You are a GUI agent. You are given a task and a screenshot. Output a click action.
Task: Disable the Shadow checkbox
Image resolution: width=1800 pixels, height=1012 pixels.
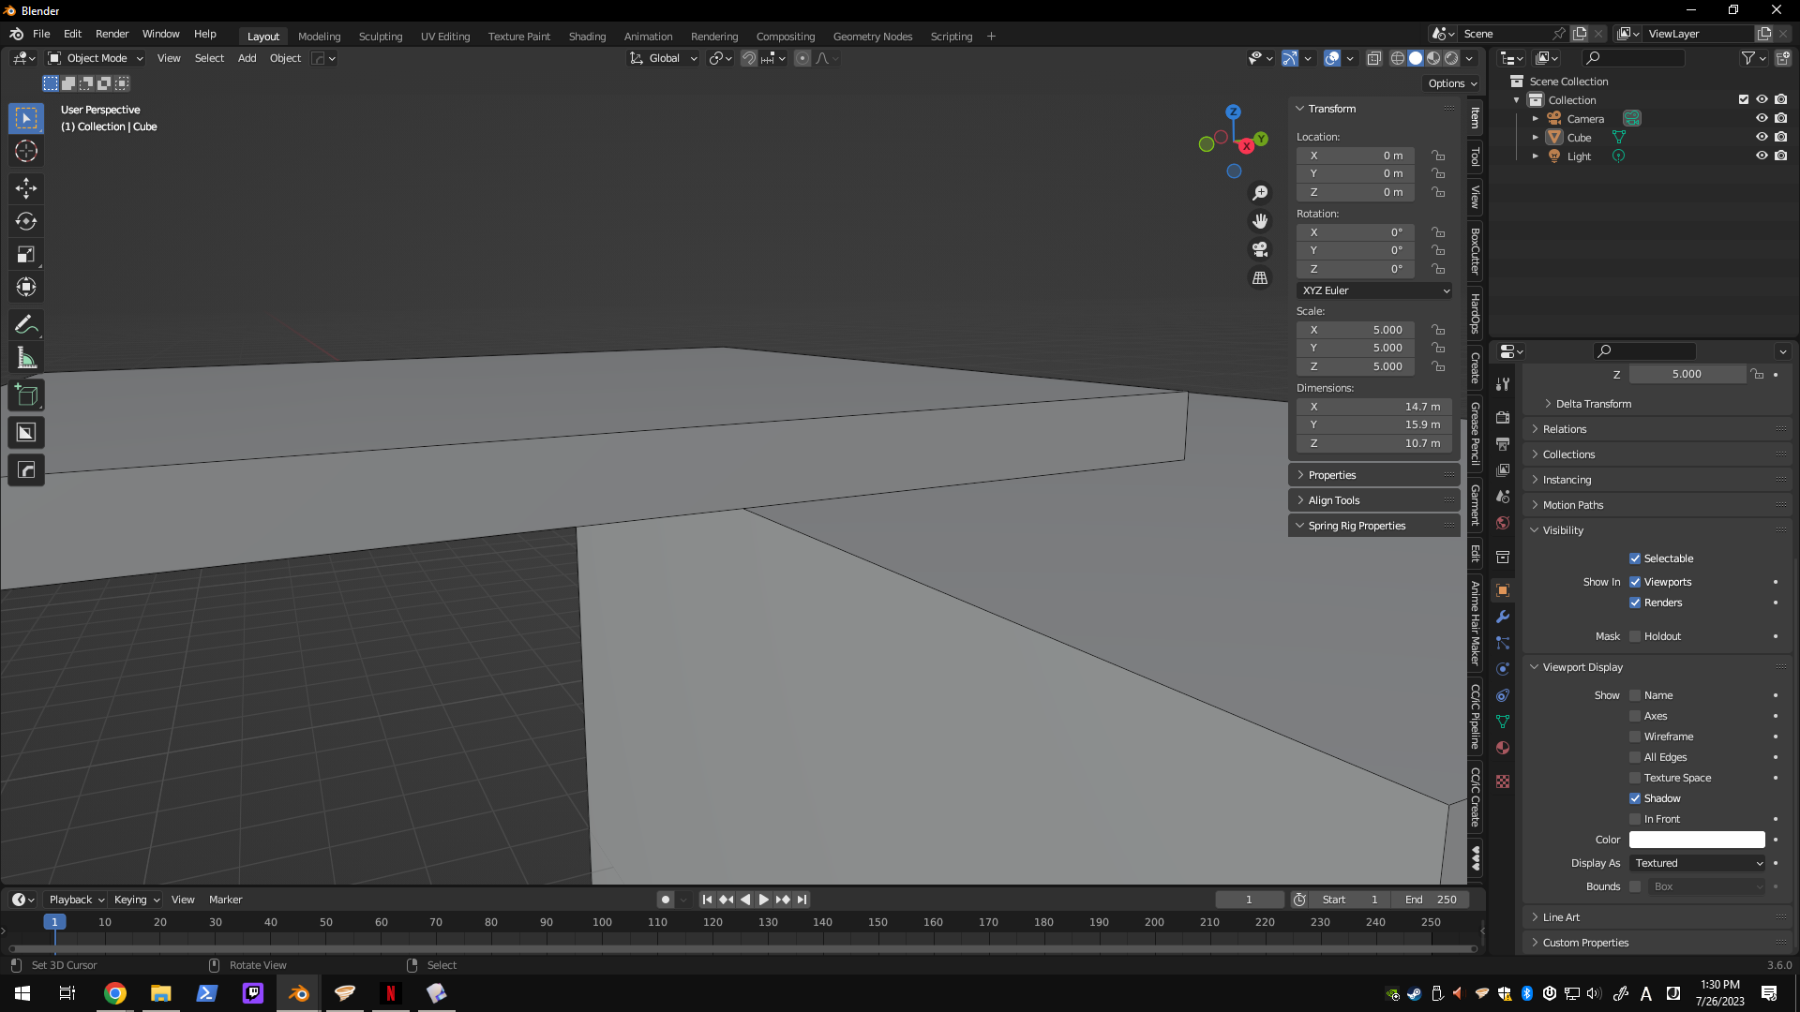tap(1635, 798)
